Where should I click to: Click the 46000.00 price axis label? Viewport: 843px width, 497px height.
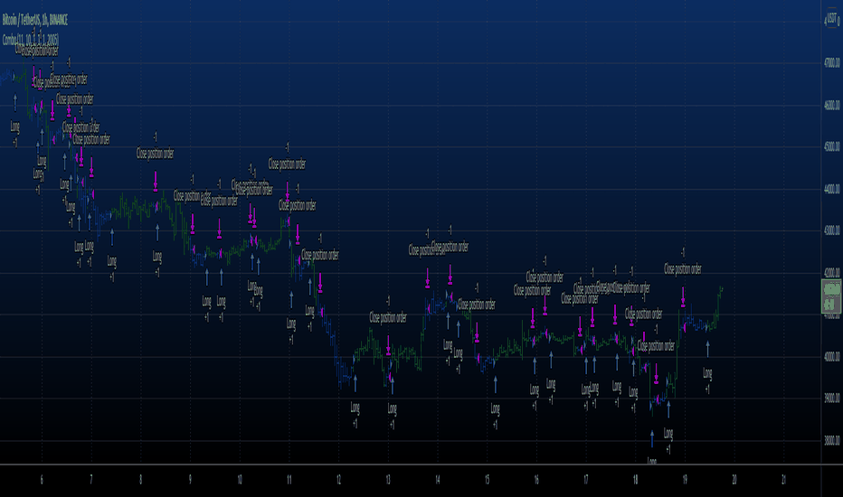832,106
